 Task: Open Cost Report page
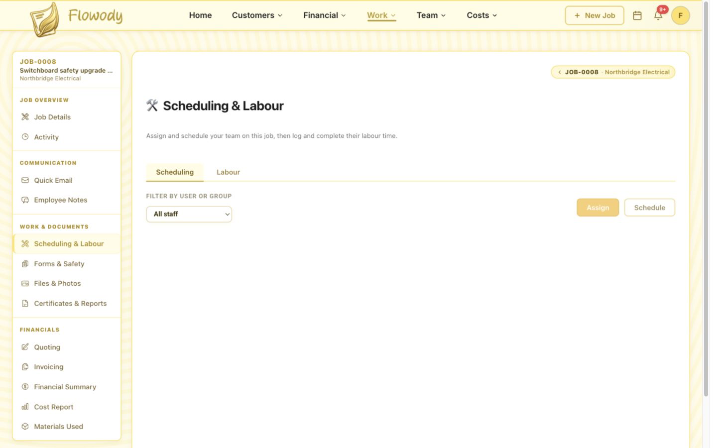tap(67, 407)
